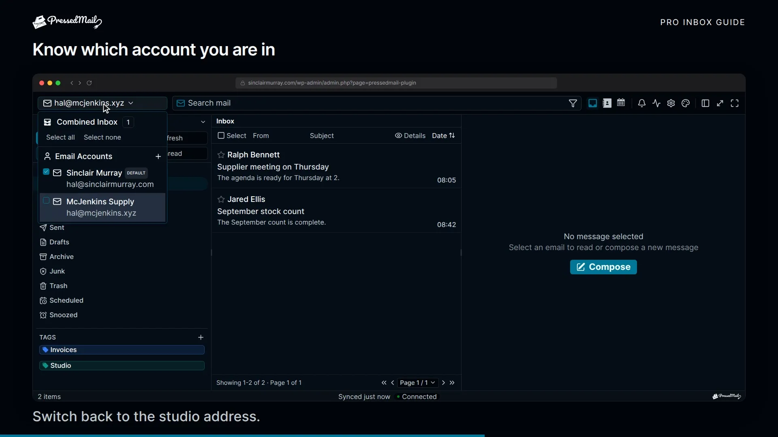The width and height of the screenshot is (778, 437).
Task: Open the contacts address book
Action: click(607, 103)
